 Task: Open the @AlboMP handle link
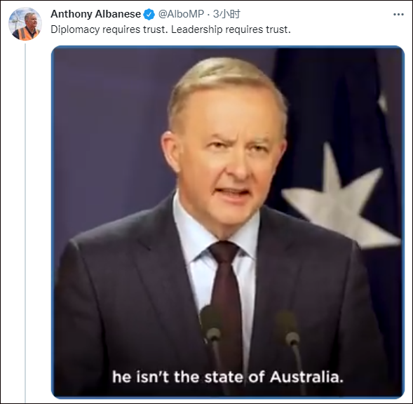point(181,14)
